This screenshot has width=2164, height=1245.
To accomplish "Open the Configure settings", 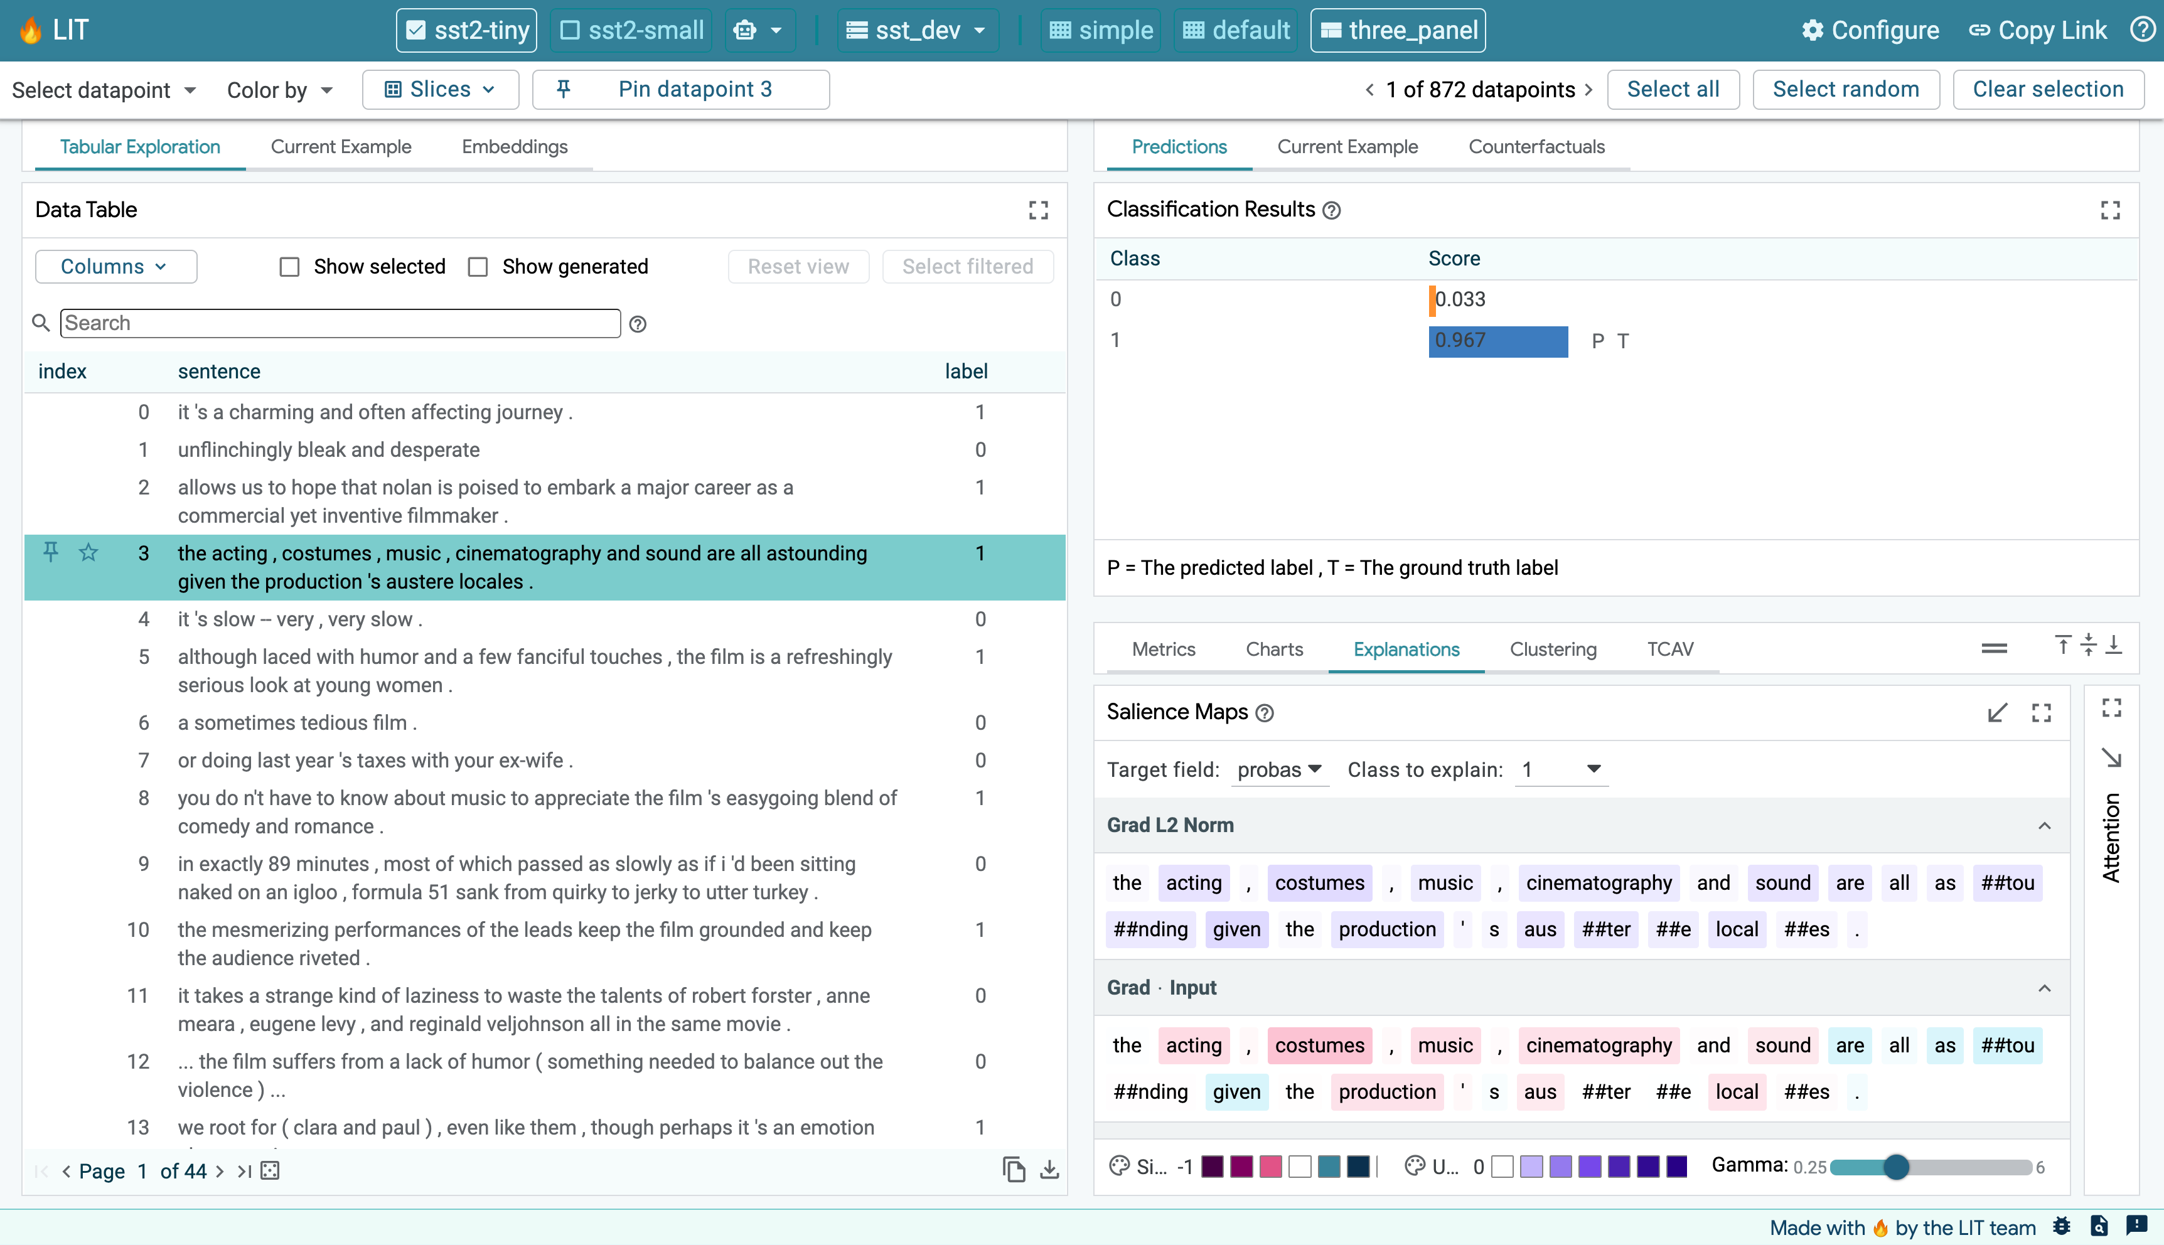I will point(1870,31).
